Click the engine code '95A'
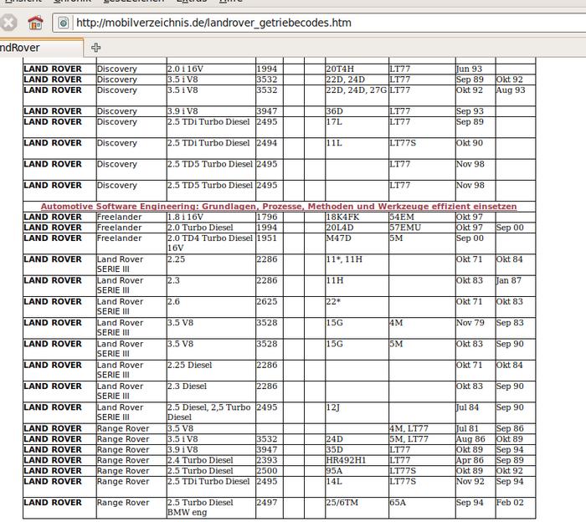This screenshot has height=522, width=586. (x=334, y=470)
